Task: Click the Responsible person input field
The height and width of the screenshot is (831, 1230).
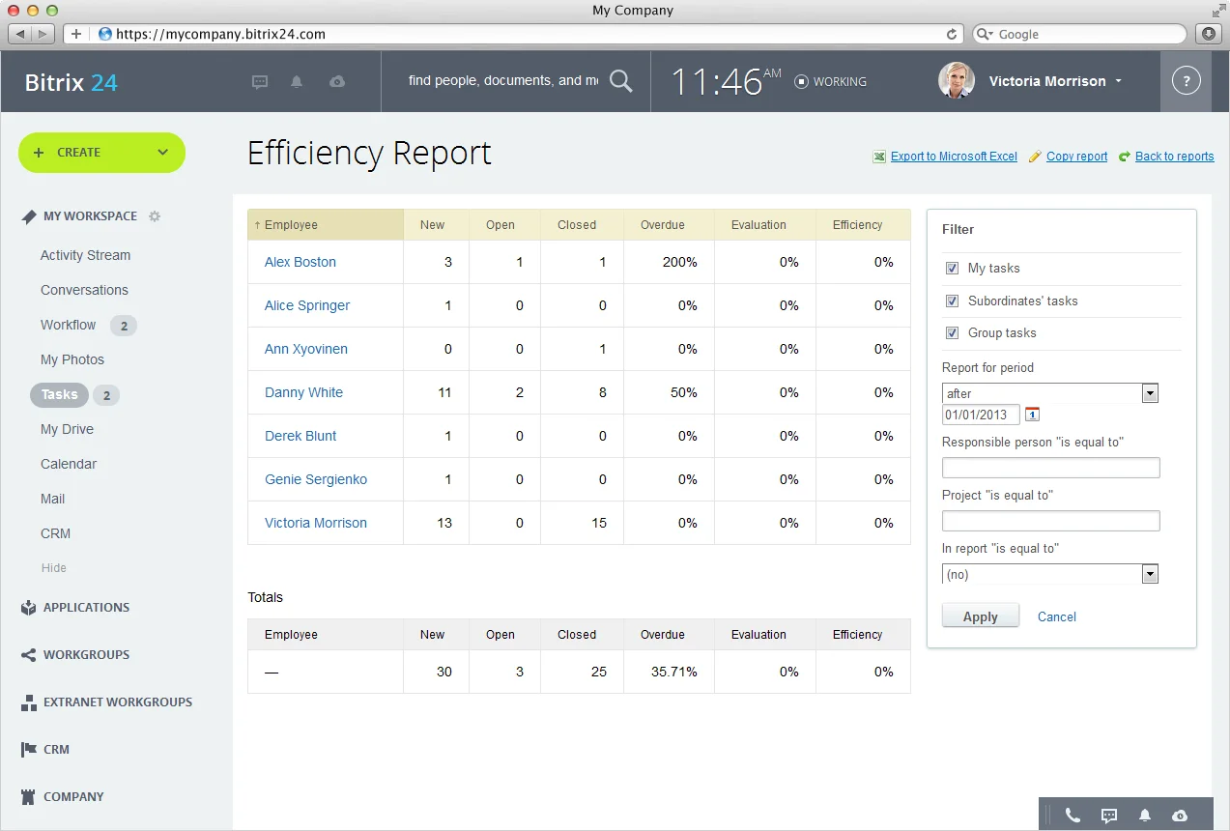Action: (1050, 469)
